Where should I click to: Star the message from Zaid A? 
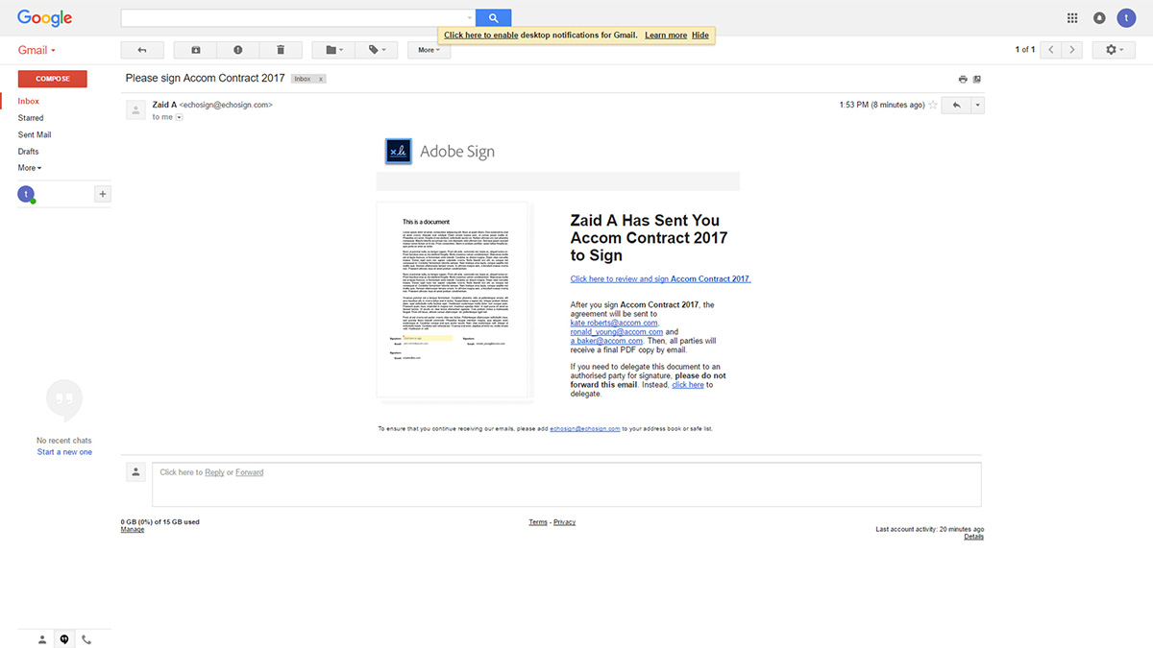coord(933,105)
